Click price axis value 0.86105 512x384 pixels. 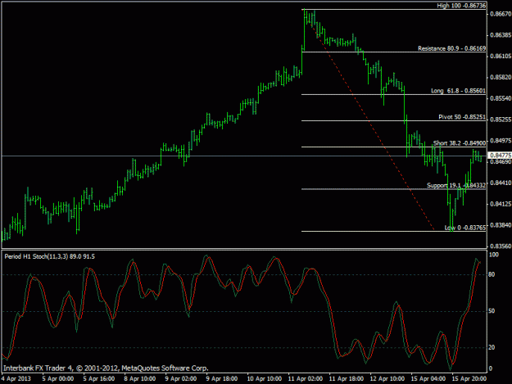[501, 56]
